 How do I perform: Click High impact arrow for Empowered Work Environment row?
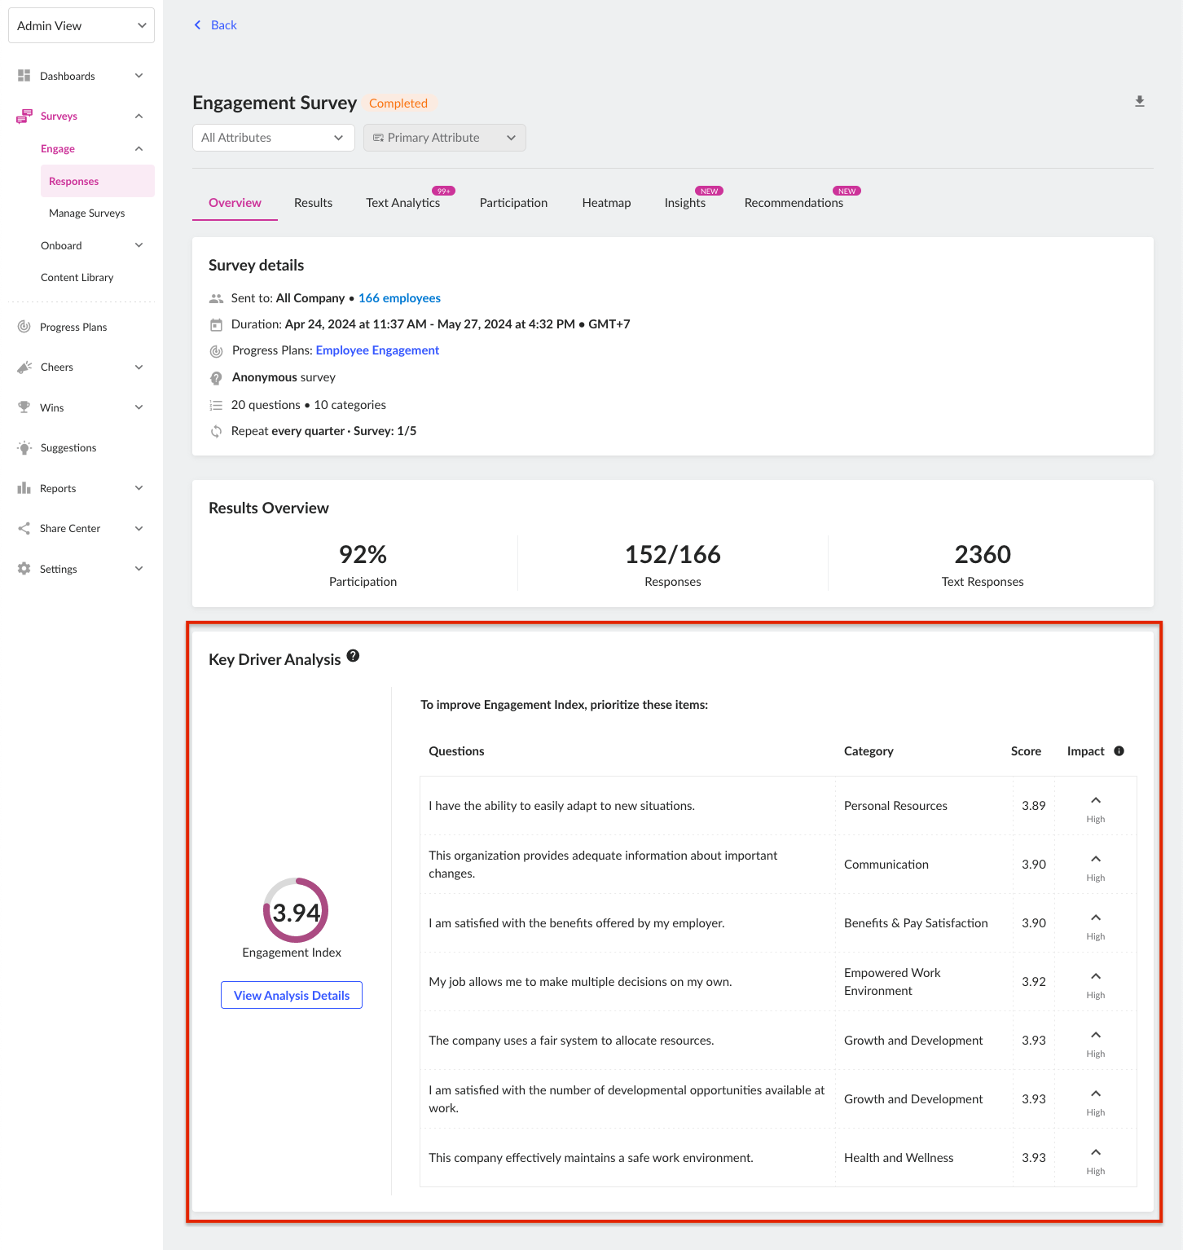pyautogui.click(x=1096, y=977)
